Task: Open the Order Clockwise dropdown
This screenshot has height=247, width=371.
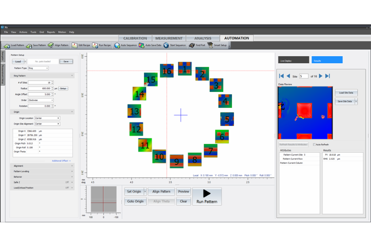Action: (41, 100)
